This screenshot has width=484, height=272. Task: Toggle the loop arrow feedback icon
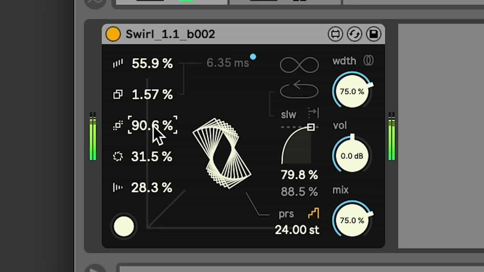[299, 90]
